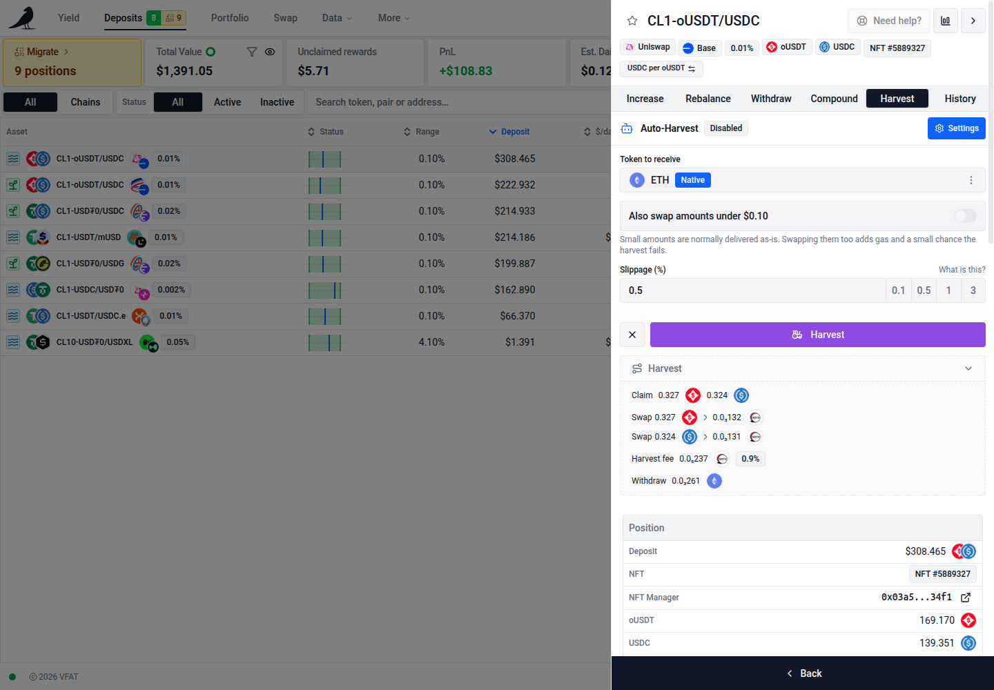Cancel harvest with the X button
The height and width of the screenshot is (690, 994).
coord(632,335)
